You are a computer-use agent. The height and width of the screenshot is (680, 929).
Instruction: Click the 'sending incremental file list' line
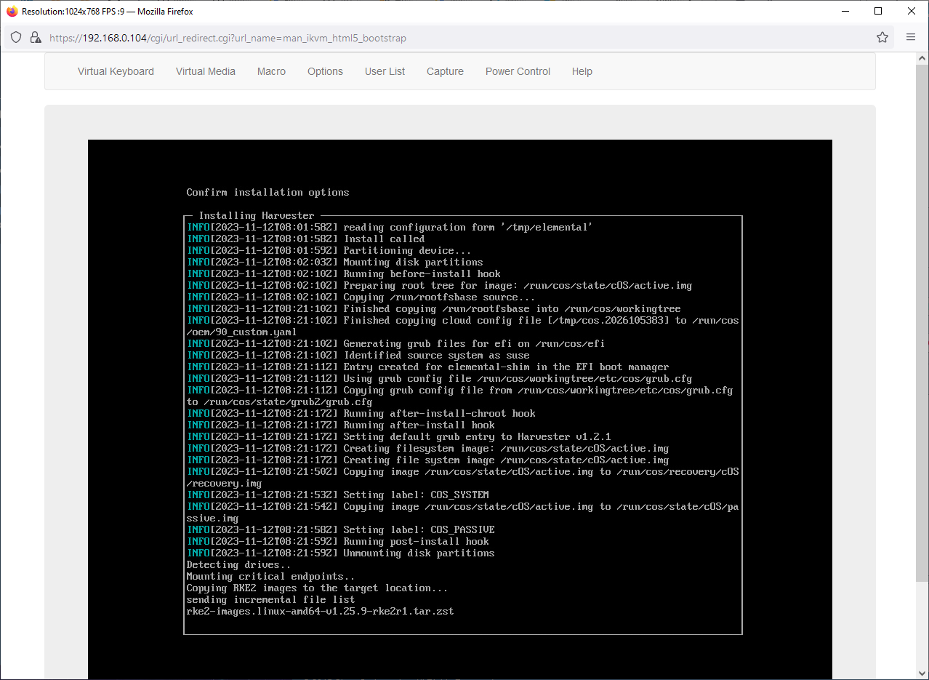[x=270, y=600]
